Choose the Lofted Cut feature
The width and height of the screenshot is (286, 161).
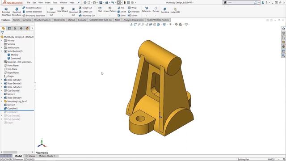point(85,12)
